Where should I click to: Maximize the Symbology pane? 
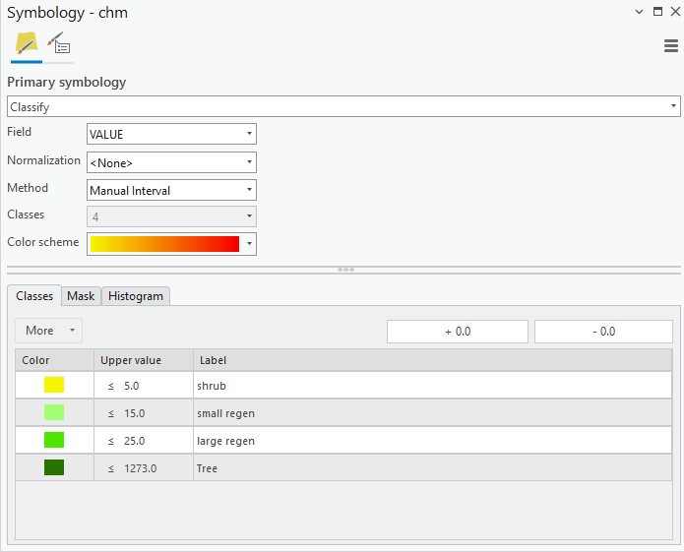tap(657, 12)
